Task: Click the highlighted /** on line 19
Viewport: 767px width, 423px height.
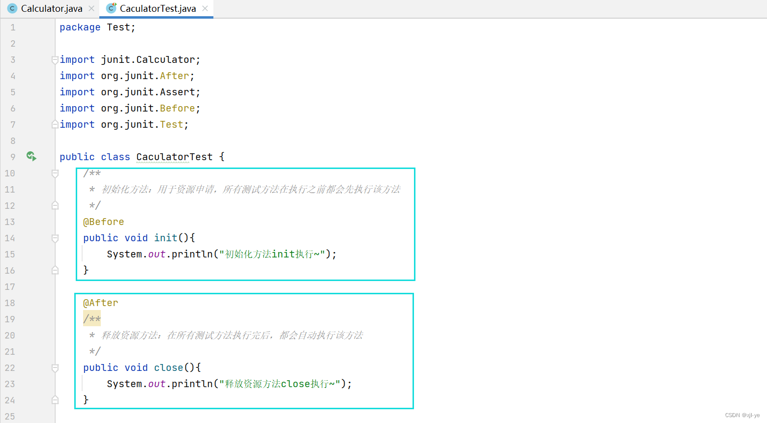Action: [92, 319]
